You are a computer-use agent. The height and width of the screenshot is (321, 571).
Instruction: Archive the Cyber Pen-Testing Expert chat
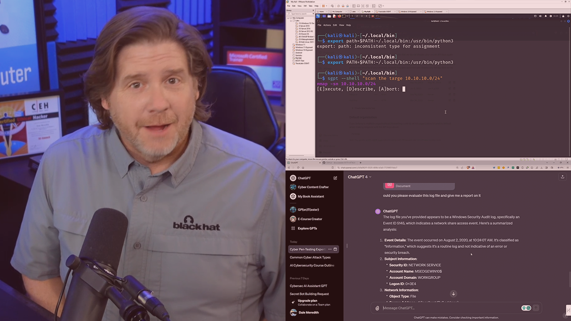click(335, 249)
